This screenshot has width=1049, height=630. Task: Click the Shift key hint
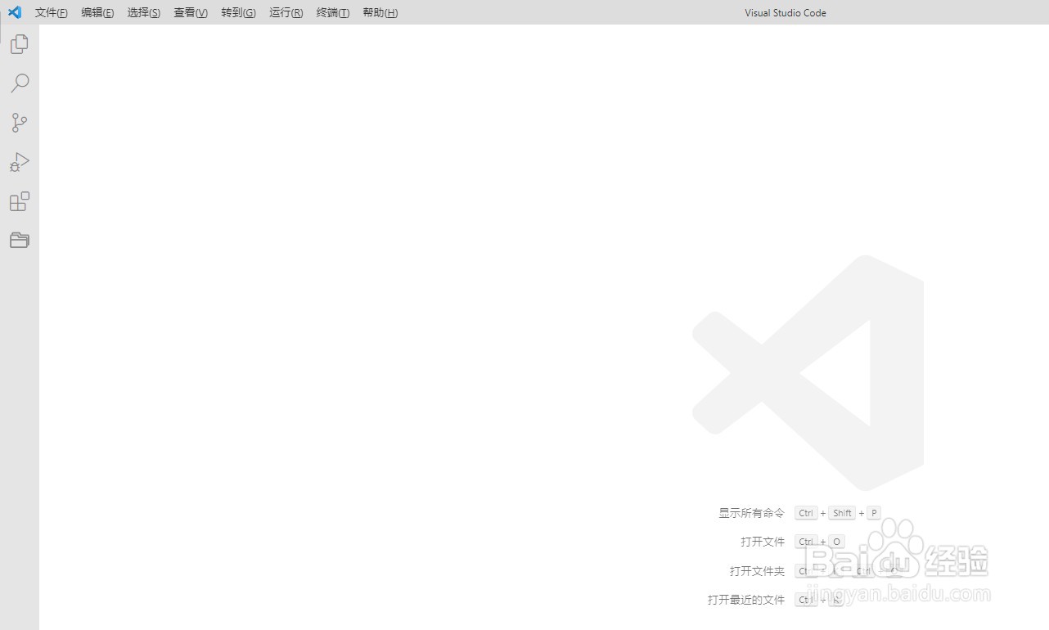click(x=842, y=513)
